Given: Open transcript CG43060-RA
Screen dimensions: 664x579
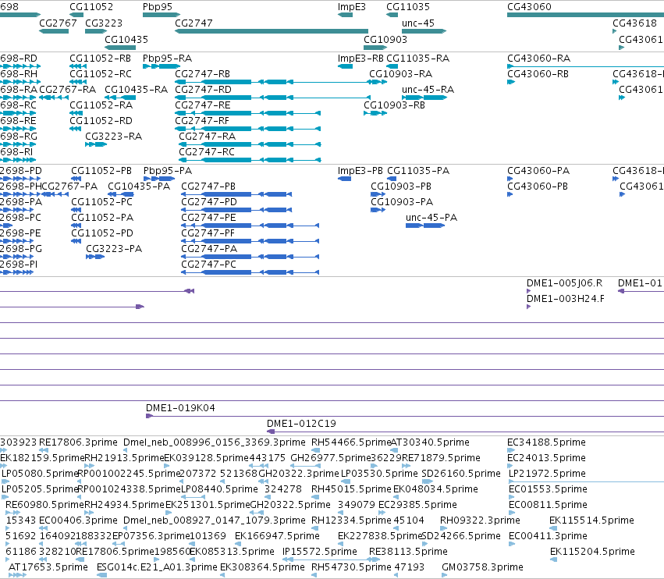Looking at the screenshot, I should point(586,66).
